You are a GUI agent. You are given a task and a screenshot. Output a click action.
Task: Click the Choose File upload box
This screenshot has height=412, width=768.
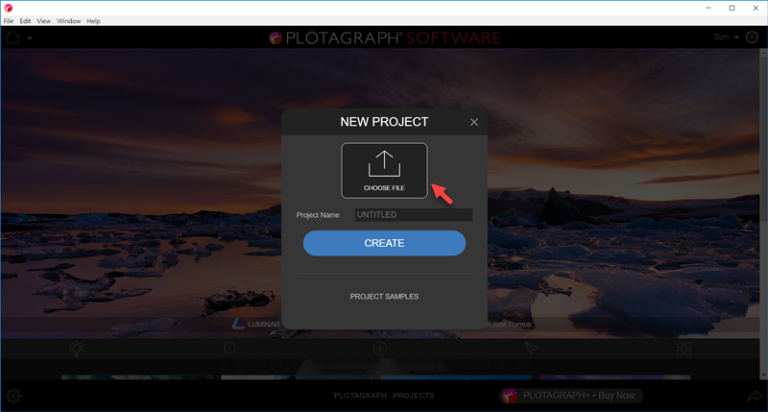click(384, 171)
